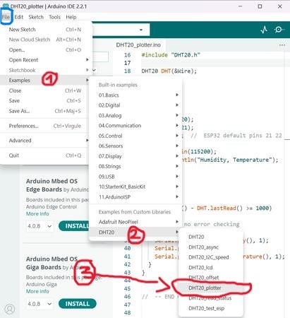Click the #include "DHT20.h" code line
Viewport: 290px width, 318px height.
pyautogui.click(x=171, y=55)
